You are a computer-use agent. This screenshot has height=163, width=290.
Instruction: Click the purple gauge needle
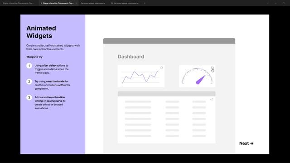point(200,80)
